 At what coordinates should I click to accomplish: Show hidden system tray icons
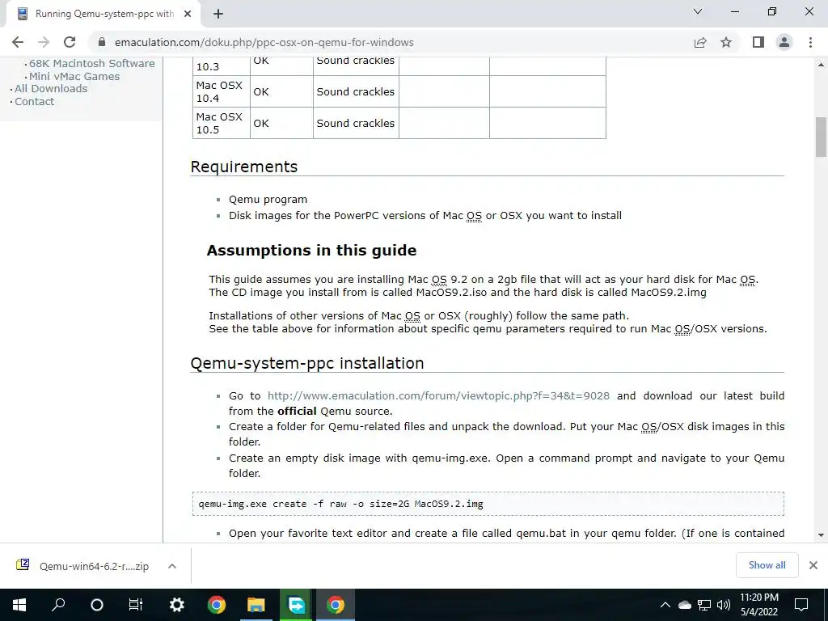(665, 605)
